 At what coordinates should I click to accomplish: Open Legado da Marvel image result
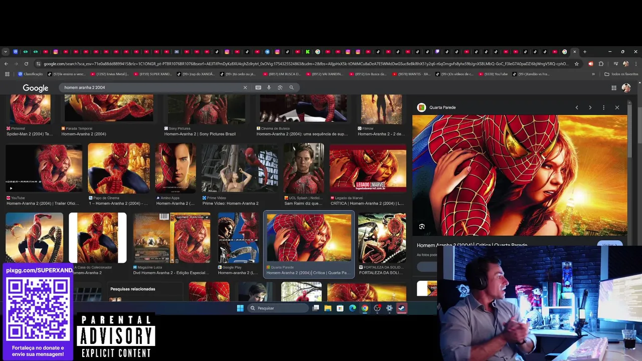(x=368, y=168)
